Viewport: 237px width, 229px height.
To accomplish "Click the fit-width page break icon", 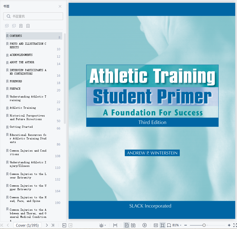I will (115, 225).
